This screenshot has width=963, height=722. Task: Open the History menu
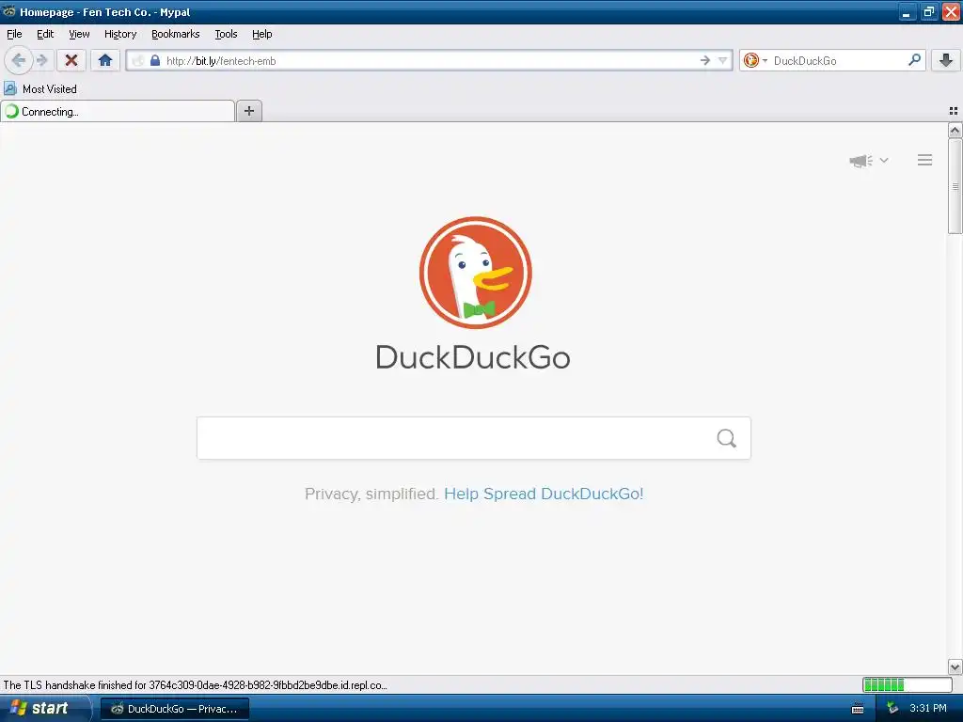(x=120, y=34)
